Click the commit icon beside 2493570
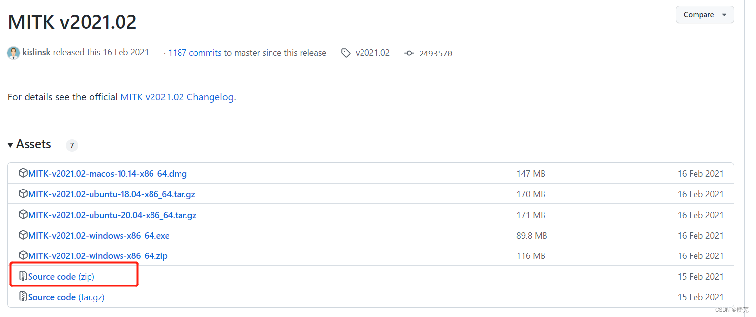The height and width of the screenshot is (317, 756). tap(409, 53)
